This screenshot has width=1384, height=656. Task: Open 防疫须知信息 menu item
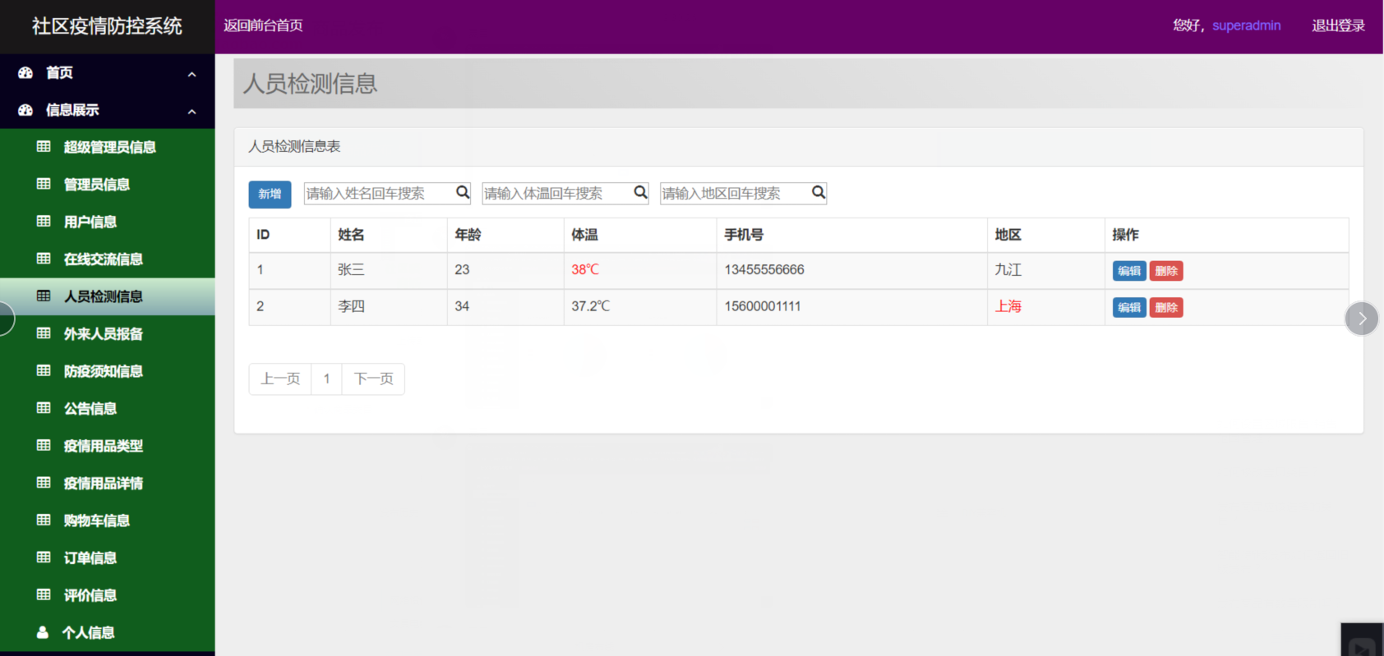[108, 371]
